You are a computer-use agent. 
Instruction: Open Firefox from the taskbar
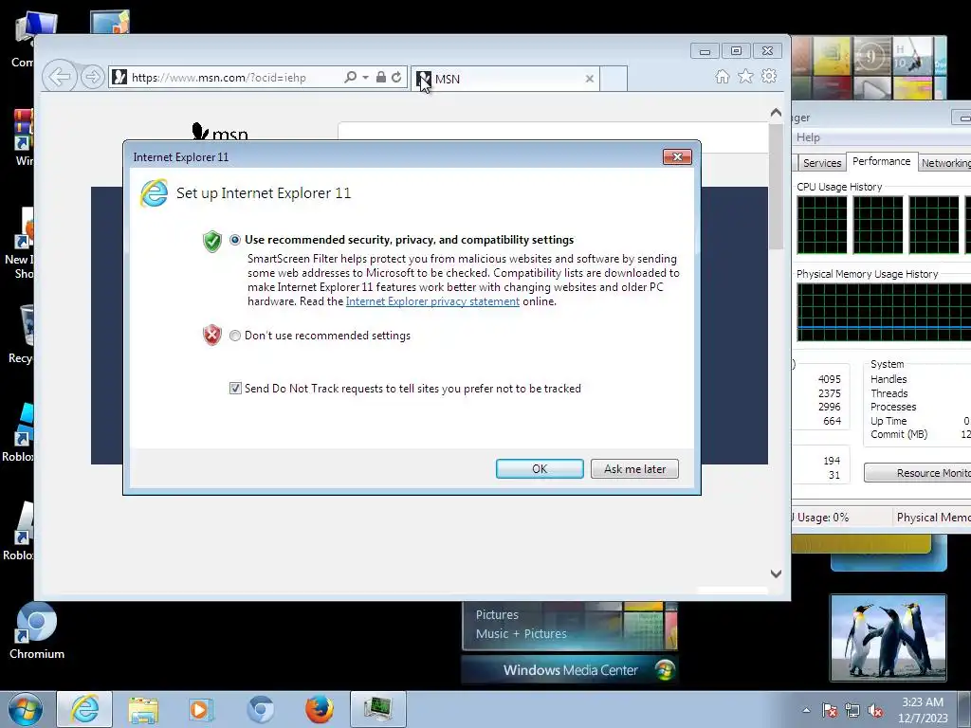pos(319,709)
